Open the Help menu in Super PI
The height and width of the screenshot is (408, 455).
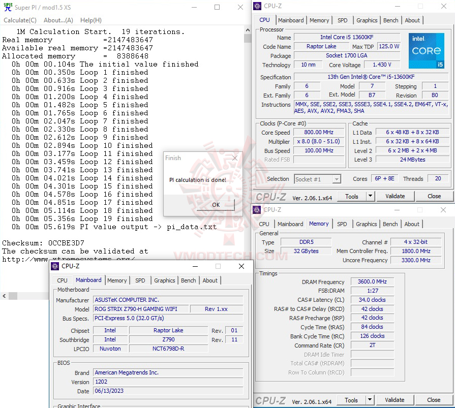pyautogui.click(x=91, y=20)
